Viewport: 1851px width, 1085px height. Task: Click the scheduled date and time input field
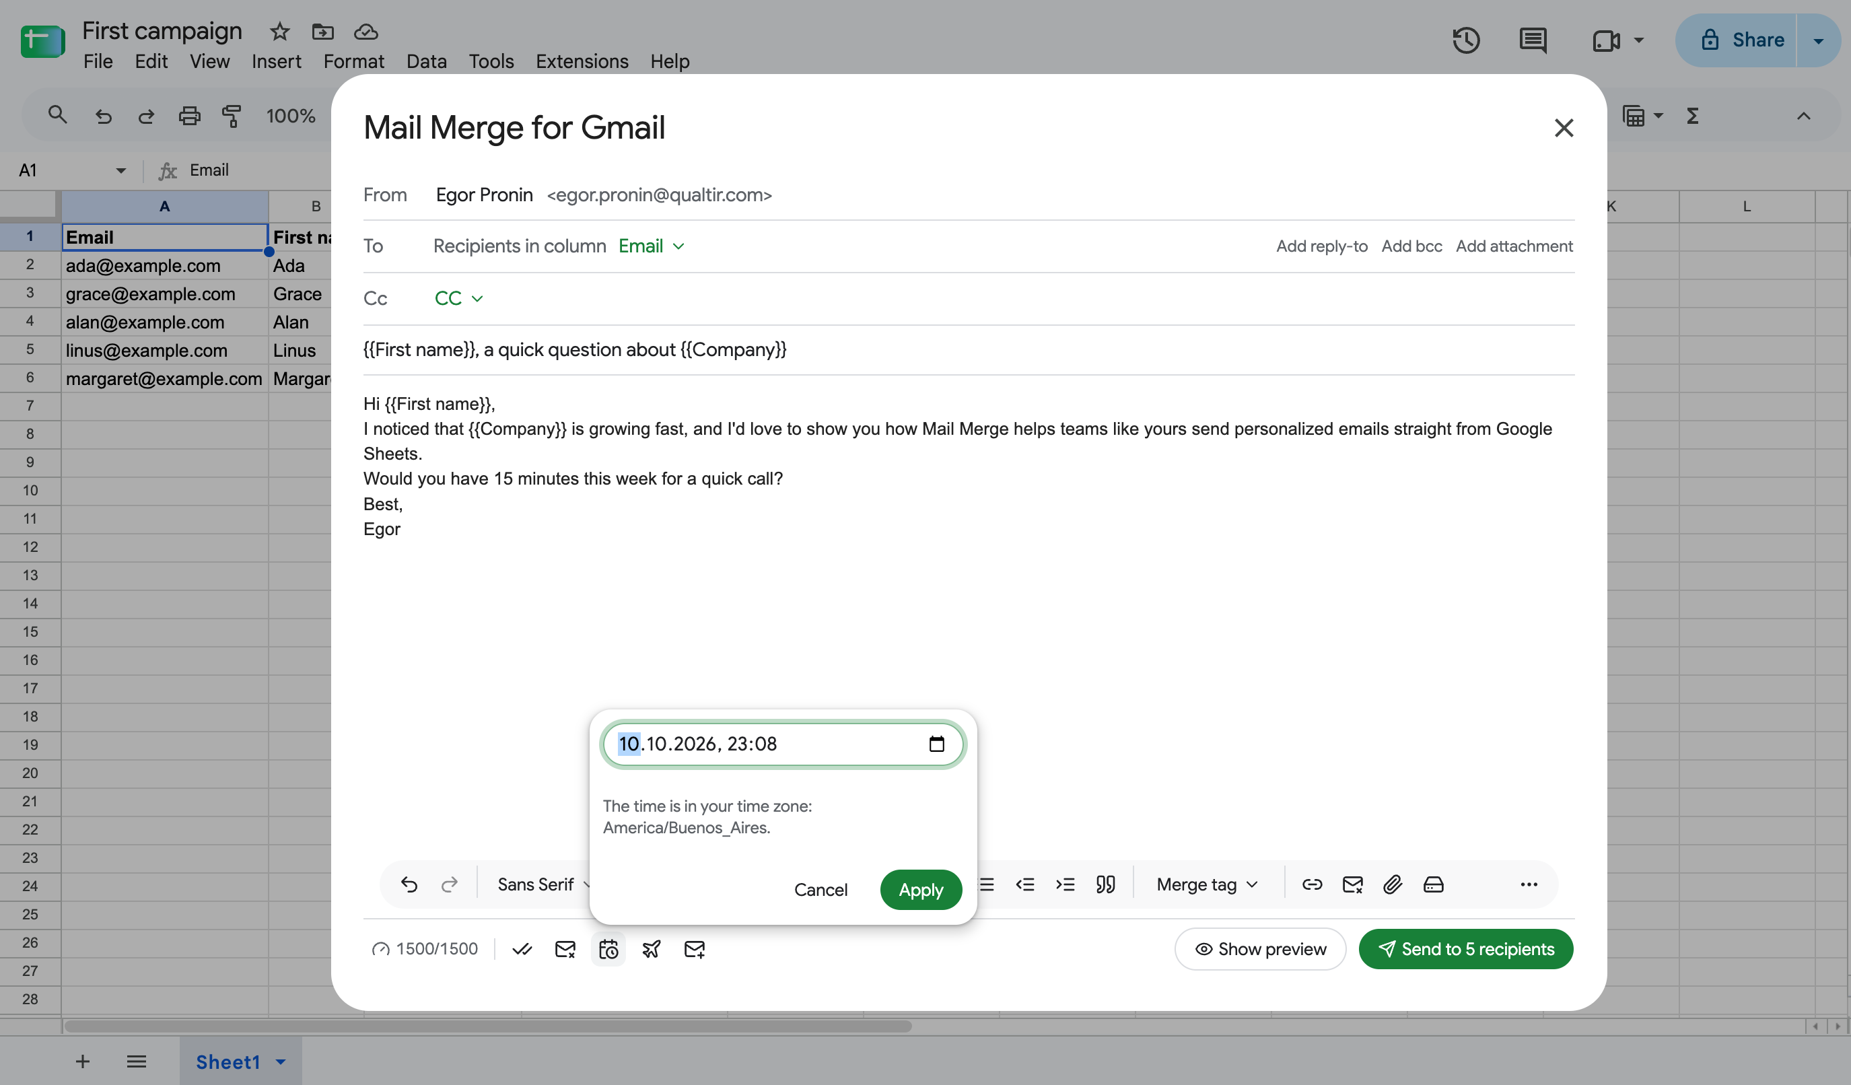click(783, 744)
